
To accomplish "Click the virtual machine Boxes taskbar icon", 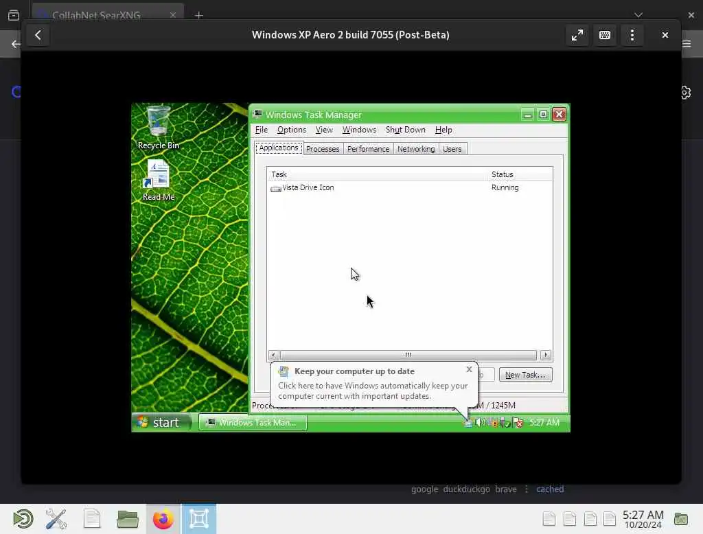I will (199, 519).
